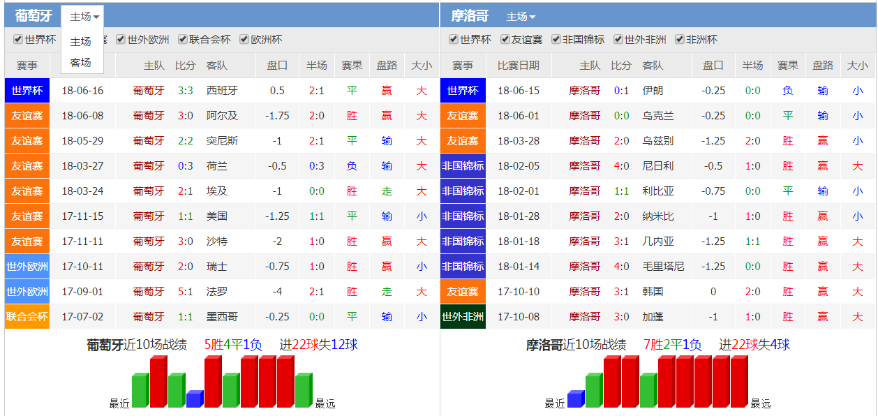The image size is (878, 416).
Task: Click opponent name 乌克兰
Action: coord(658,116)
